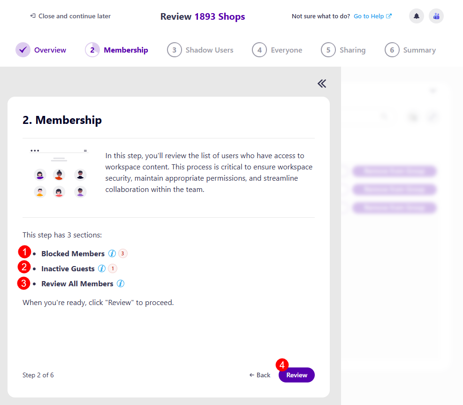The image size is (463, 405).
Task: Select Close and continue later
Action: point(74,15)
